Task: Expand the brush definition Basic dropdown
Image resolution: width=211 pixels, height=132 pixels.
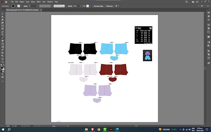Action: [66, 6]
